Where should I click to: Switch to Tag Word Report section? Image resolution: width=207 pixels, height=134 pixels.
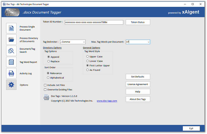click(x=28, y=62)
